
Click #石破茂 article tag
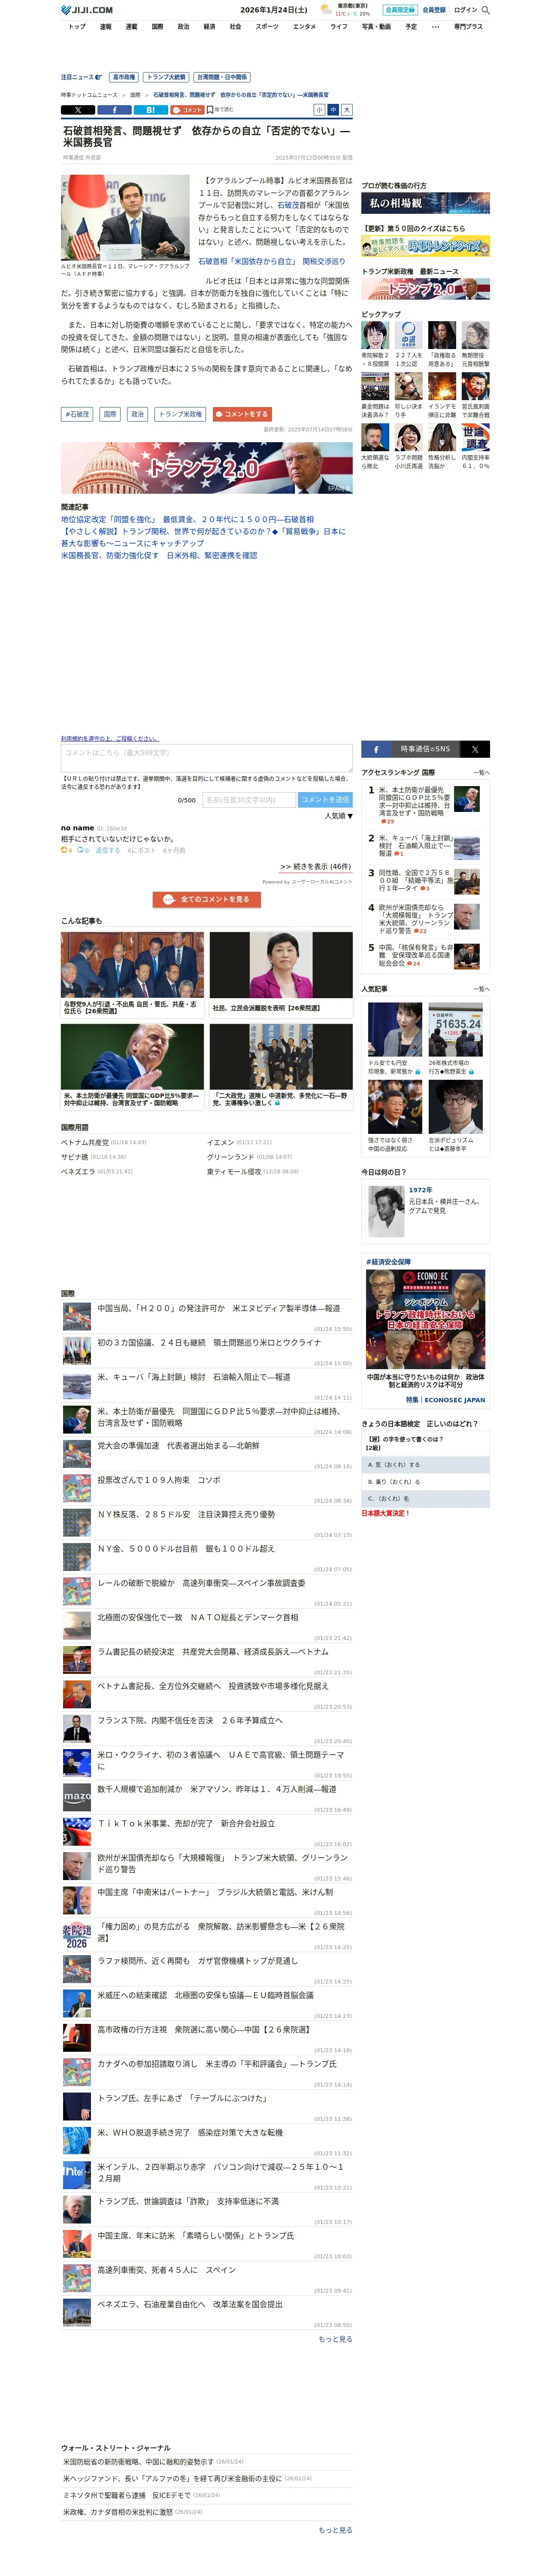(77, 414)
